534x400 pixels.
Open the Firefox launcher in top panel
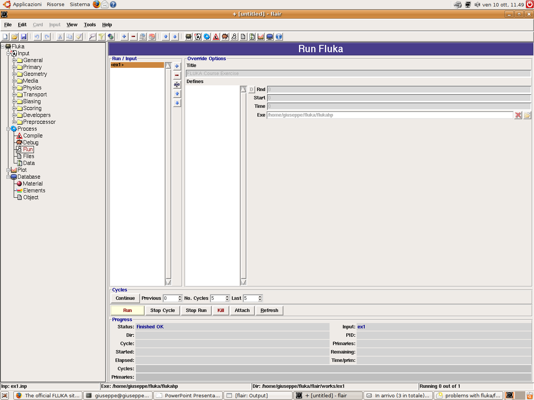pyautogui.click(x=97, y=5)
